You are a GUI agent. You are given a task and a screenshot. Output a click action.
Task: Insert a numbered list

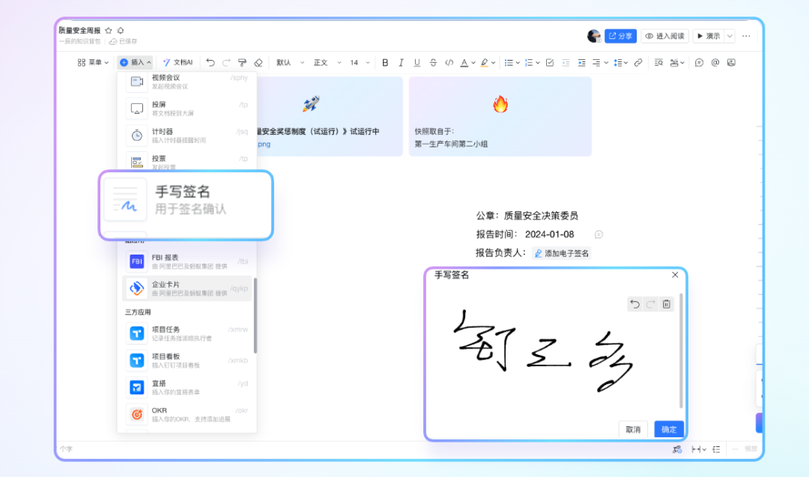point(529,62)
